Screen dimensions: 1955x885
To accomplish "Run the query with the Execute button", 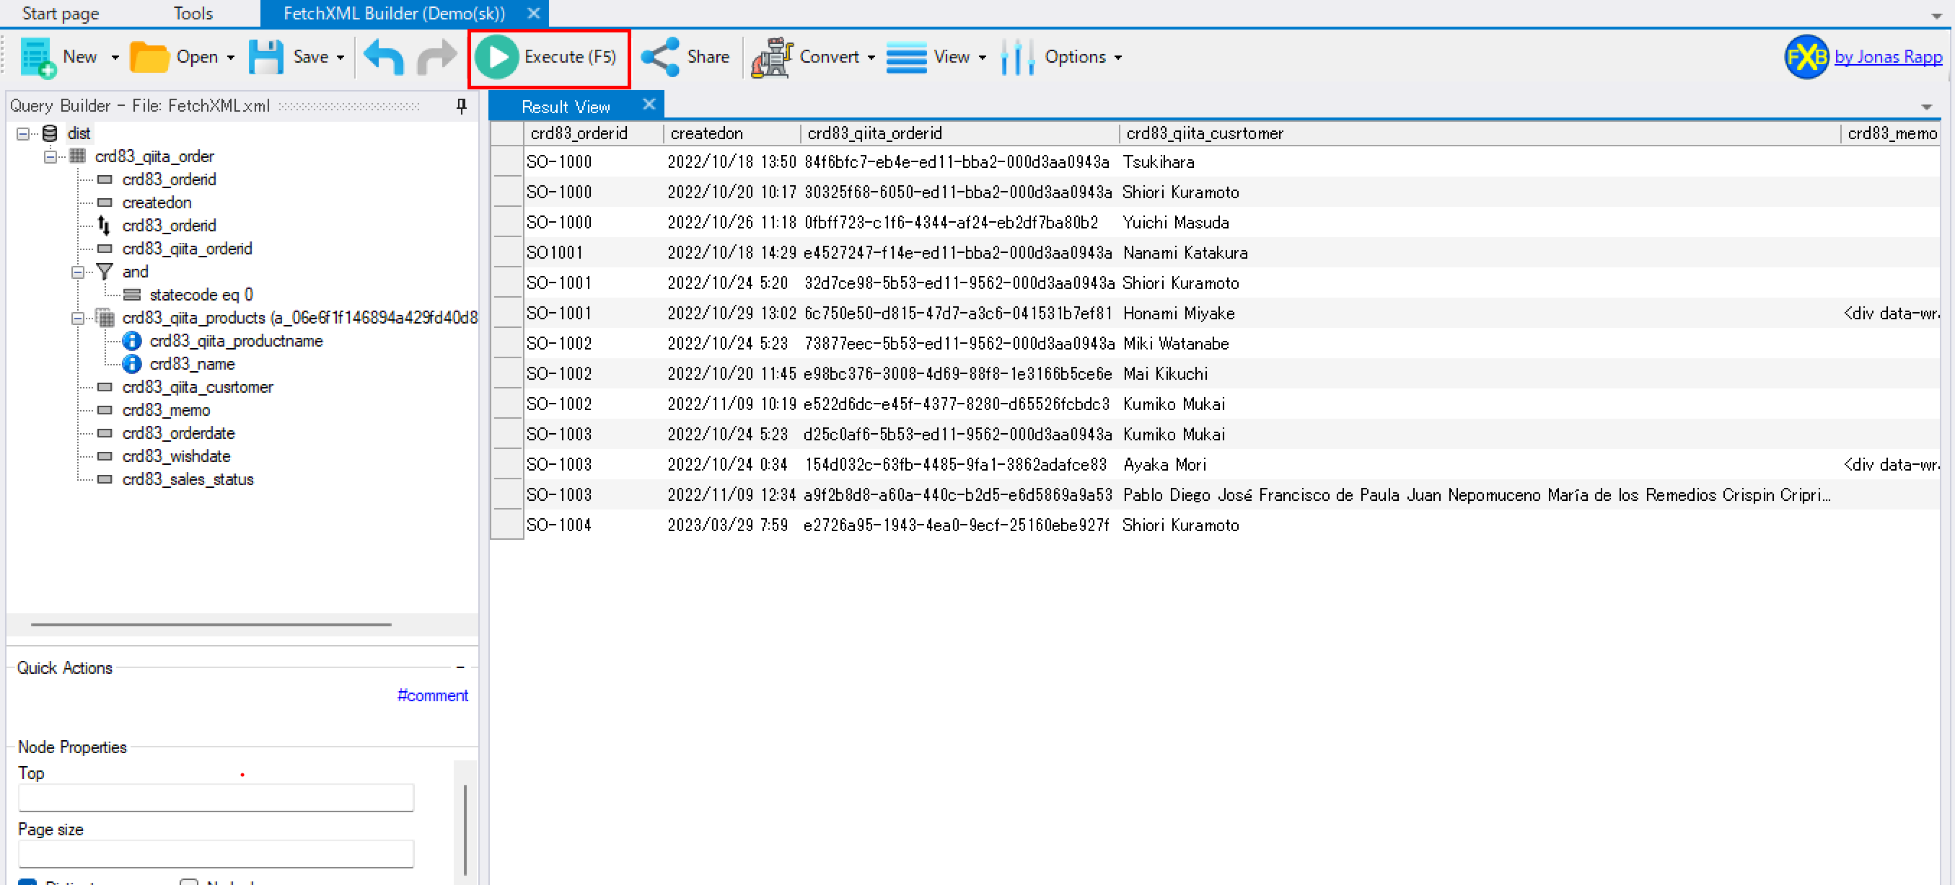I will click(549, 57).
